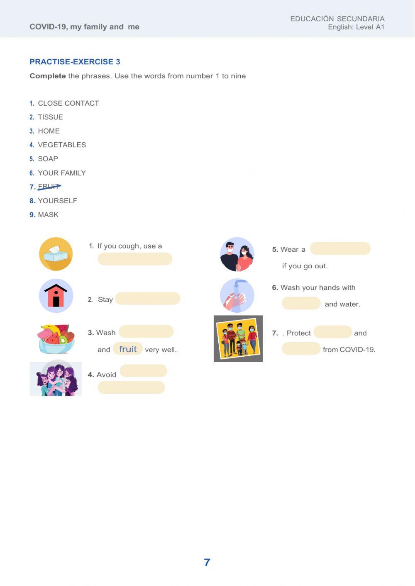Click the fruit bowl picture

pos(56,338)
